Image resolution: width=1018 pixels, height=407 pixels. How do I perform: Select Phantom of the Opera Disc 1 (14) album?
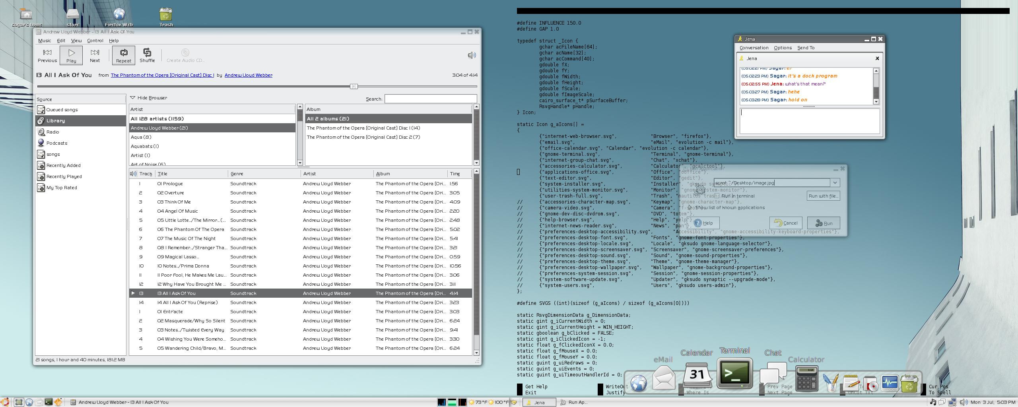(x=389, y=128)
